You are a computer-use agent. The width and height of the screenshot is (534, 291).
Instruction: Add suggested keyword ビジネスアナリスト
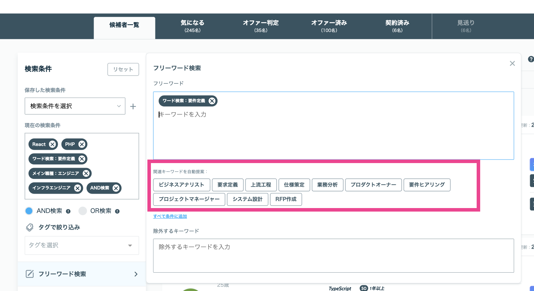click(x=182, y=185)
